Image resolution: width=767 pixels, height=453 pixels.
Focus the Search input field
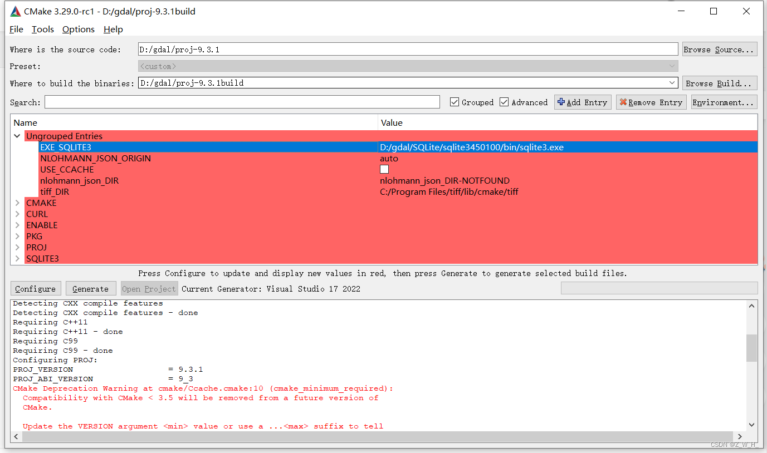pyautogui.click(x=242, y=102)
